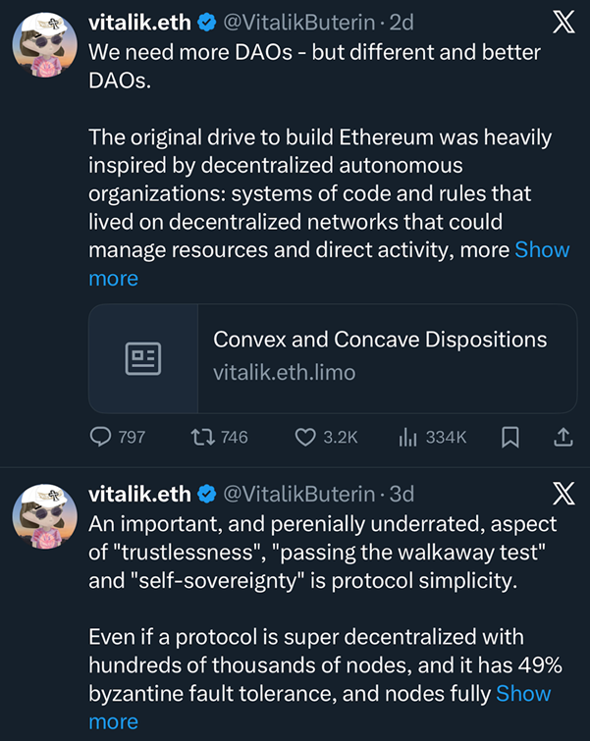The image size is (590, 741).
Task: Open the 2d timestamp of the first post
Action: (x=402, y=22)
